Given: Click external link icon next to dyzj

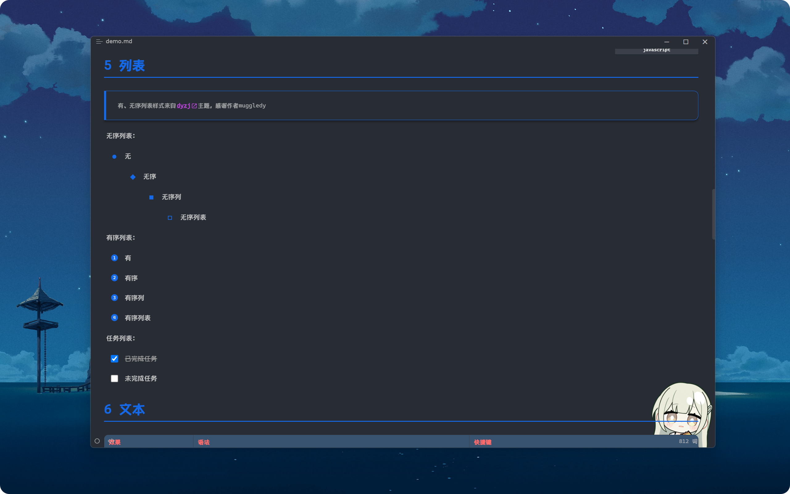Looking at the screenshot, I should [194, 106].
